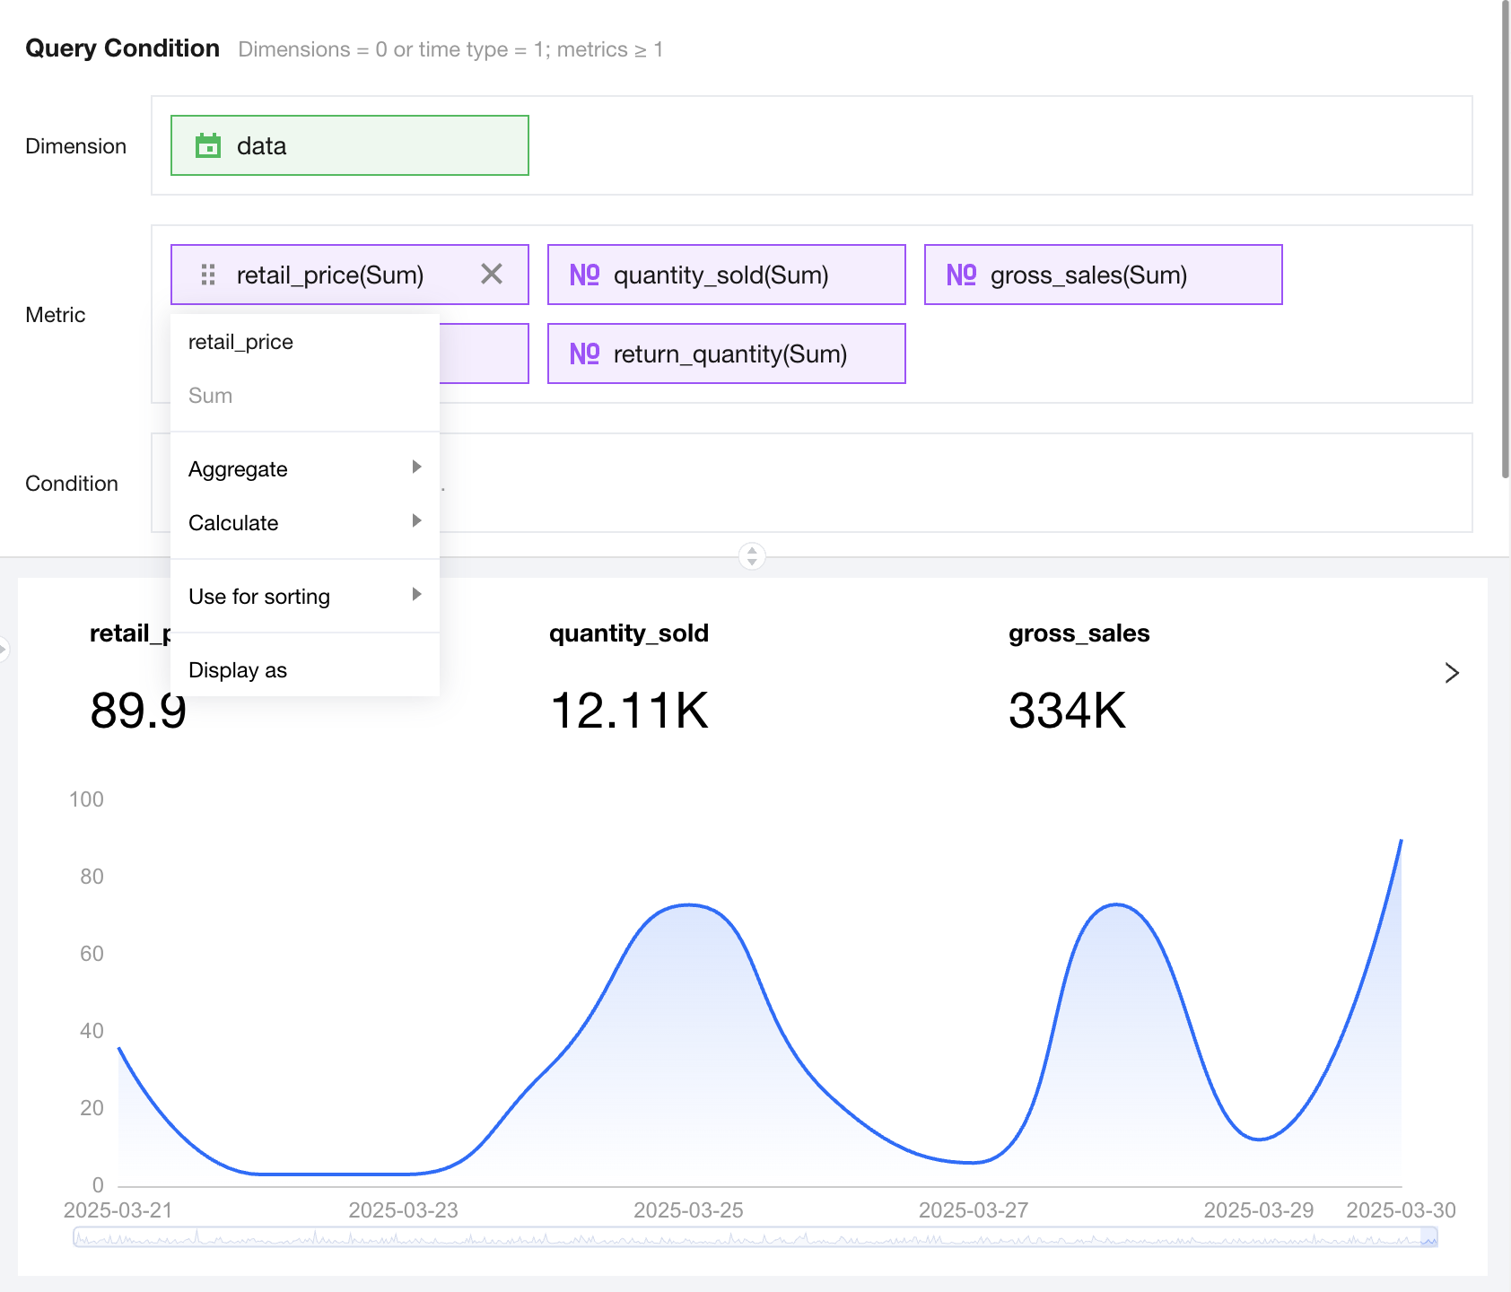Screen dimensions: 1511x1292
Task: Remove the retail_price(Sum) metric with X
Action: coord(492,274)
